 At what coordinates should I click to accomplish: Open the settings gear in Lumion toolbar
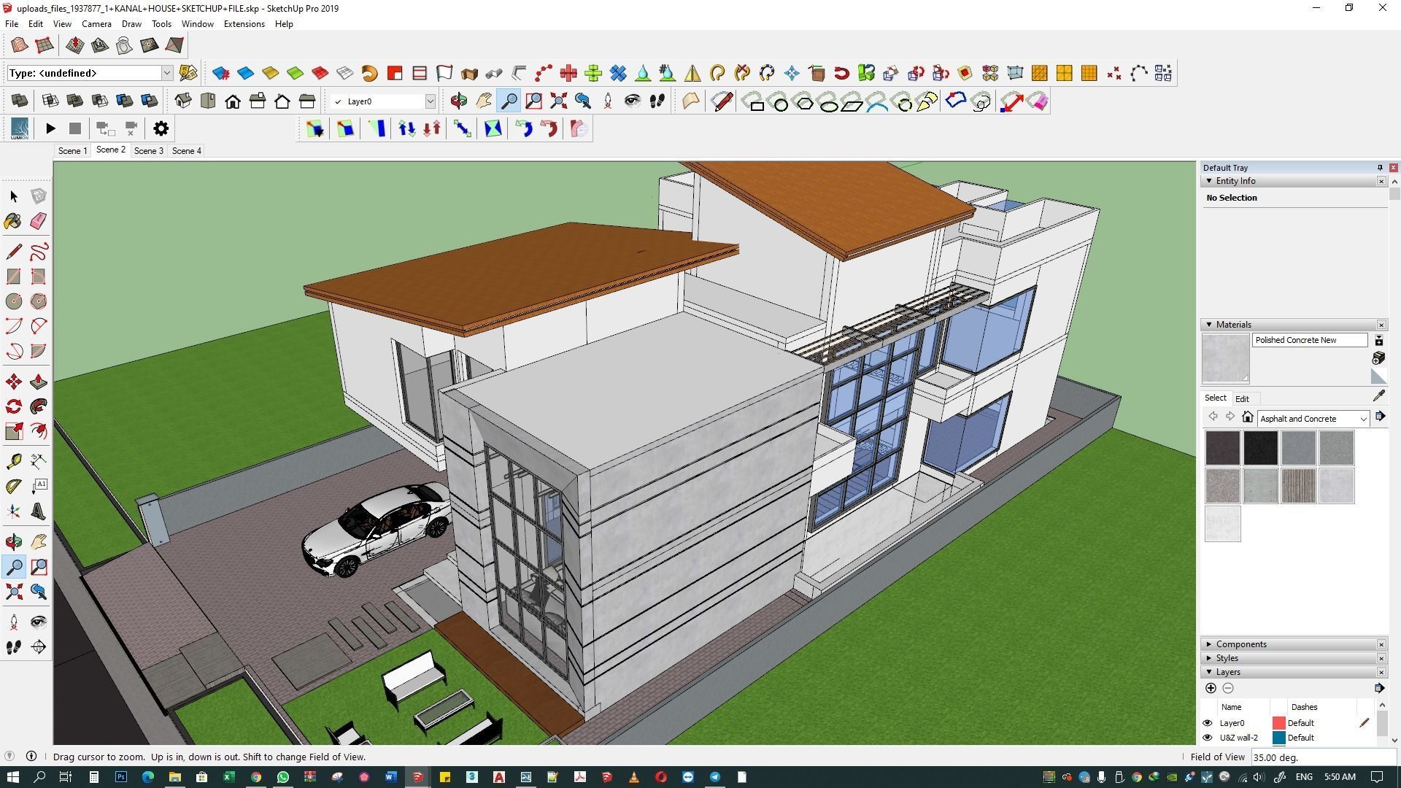[x=161, y=128]
